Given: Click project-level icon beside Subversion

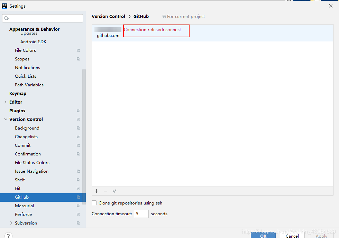Looking at the screenshot, I should 78,223.
